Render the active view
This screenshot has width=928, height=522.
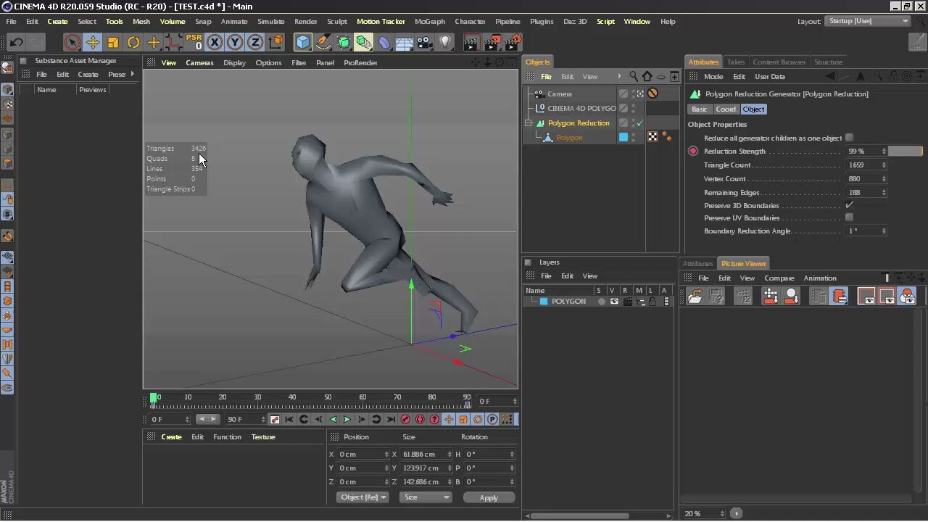coord(471,42)
